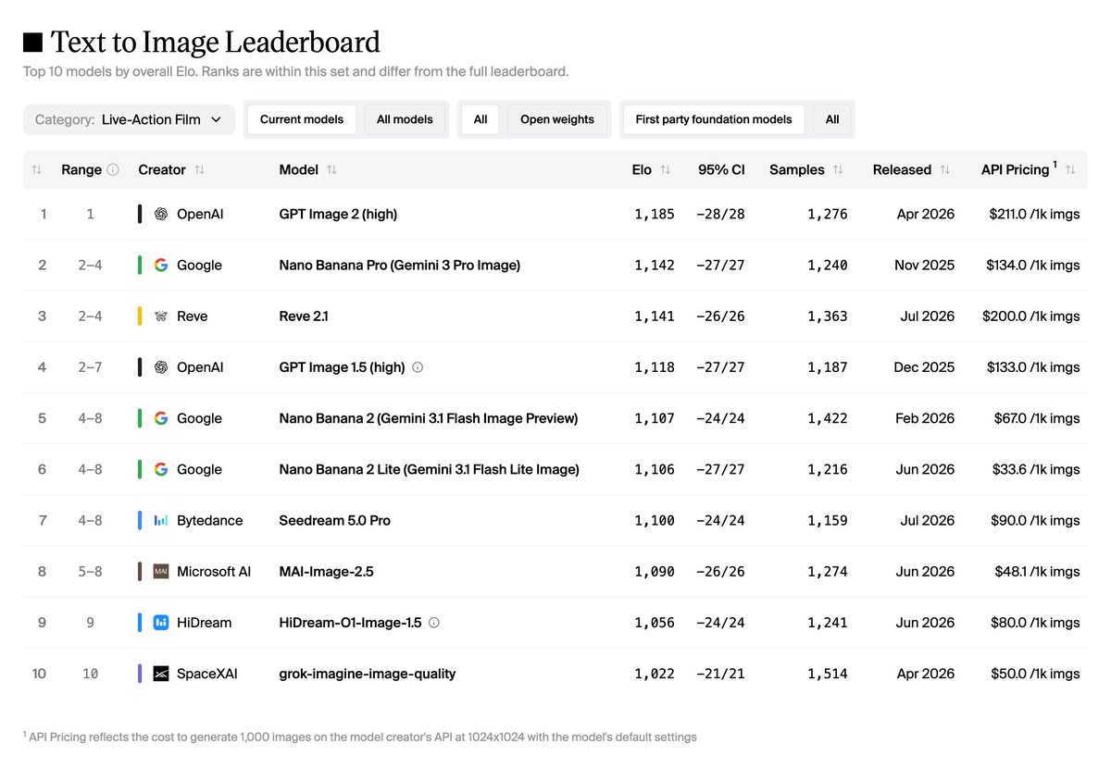Open the GPT Image 2 (high) model link

(338, 214)
